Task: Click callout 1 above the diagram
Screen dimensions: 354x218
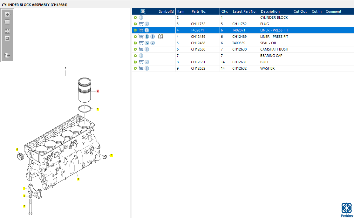Action: click(x=65, y=68)
